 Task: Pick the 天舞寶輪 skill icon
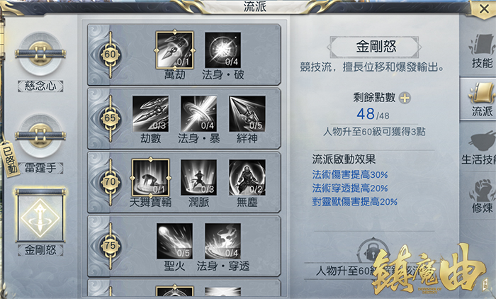pyautogui.click(x=150, y=177)
